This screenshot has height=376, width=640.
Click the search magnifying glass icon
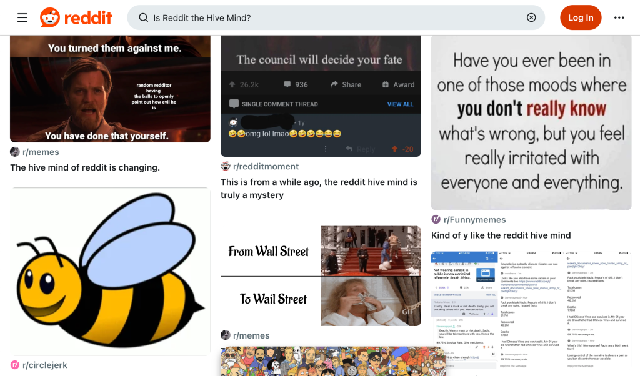pyautogui.click(x=142, y=17)
